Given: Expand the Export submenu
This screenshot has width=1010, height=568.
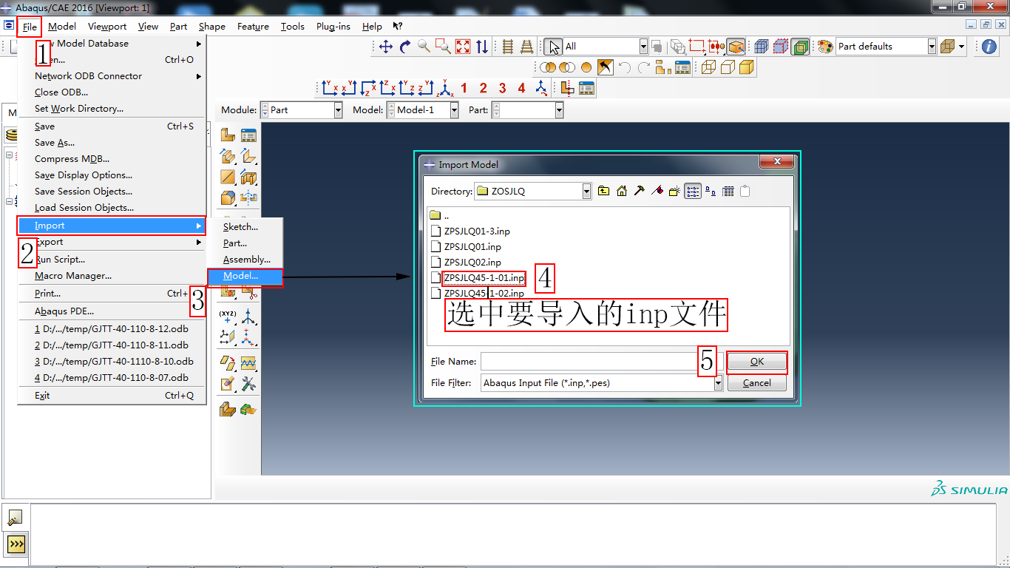Looking at the screenshot, I should (111, 242).
